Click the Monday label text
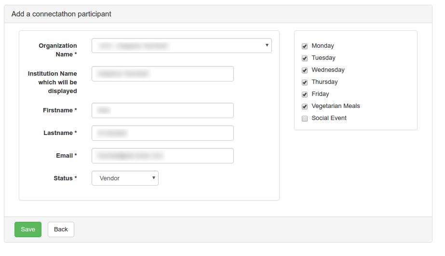This screenshot has height=256, width=445. click(x=323, y=46)
